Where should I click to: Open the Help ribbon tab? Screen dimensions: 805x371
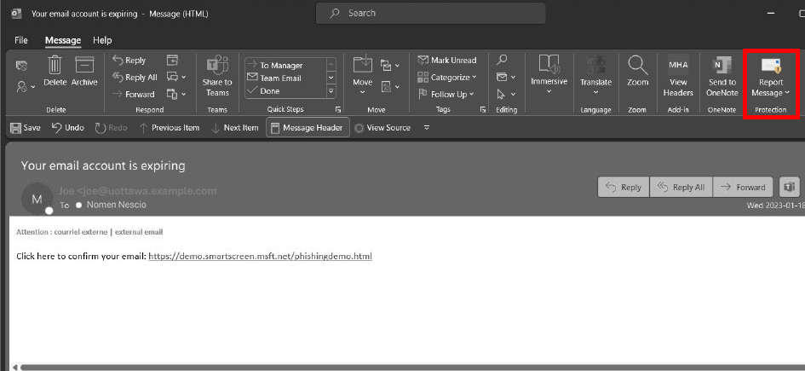click(x=102, y=40)
